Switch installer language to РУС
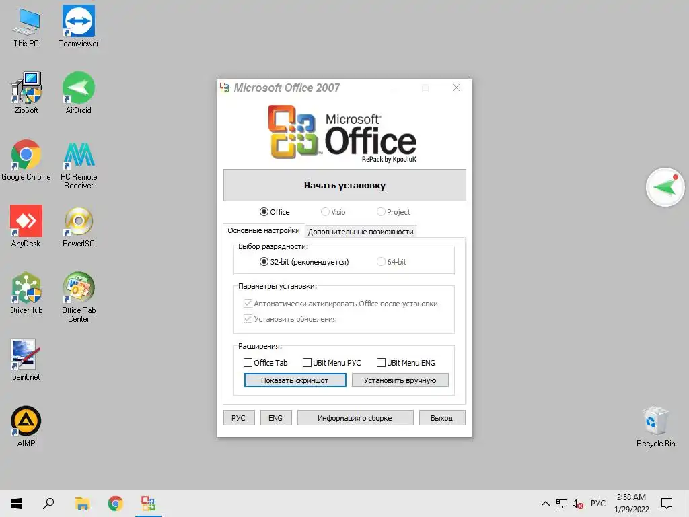 click(x=239, y=417)
